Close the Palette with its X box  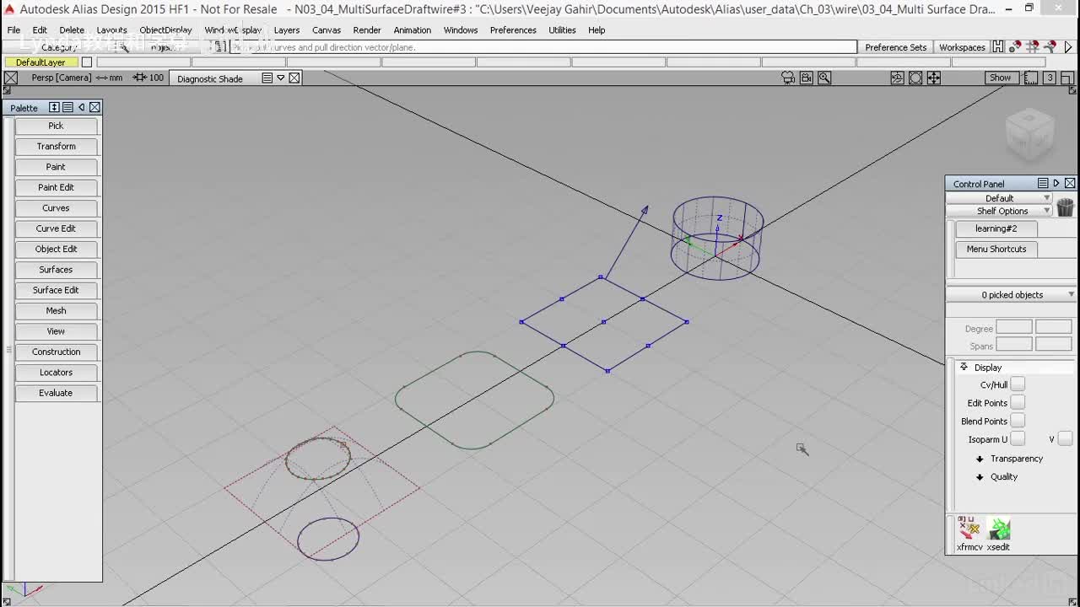coord(94,107)
